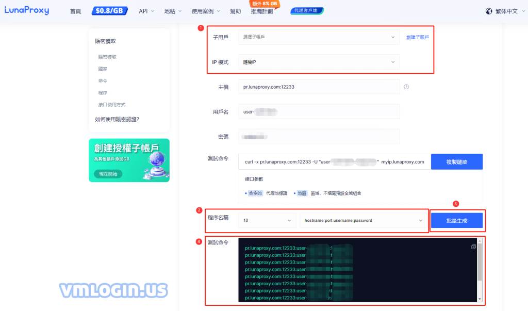This screenshot has height=311, width=528.
Task: Click the 代理客戶端 proxy client button
Action: [x=307, y=11]
